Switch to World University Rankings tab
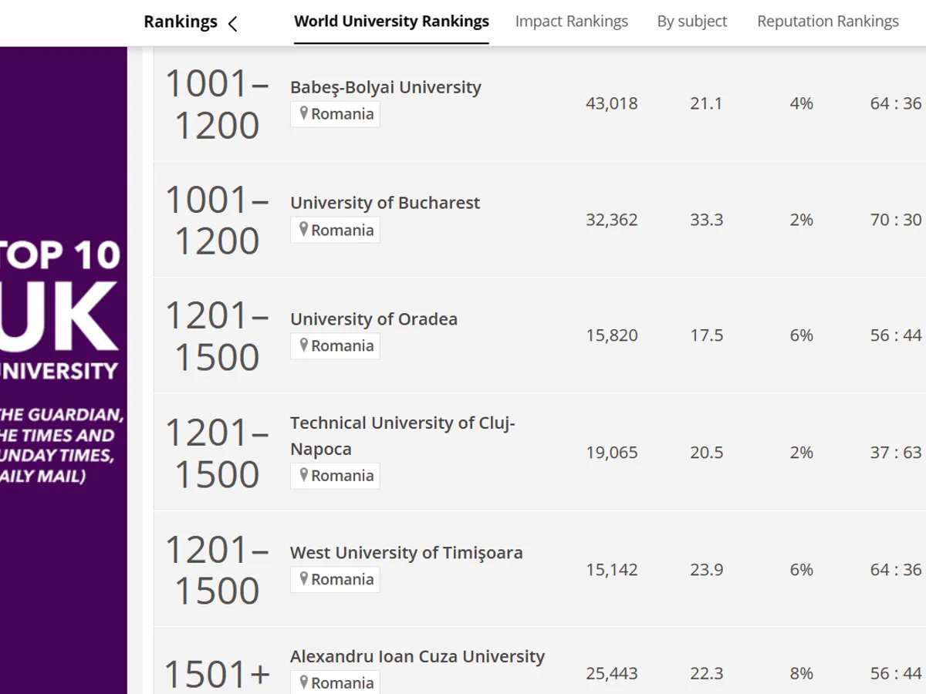 tap(391, 22)
